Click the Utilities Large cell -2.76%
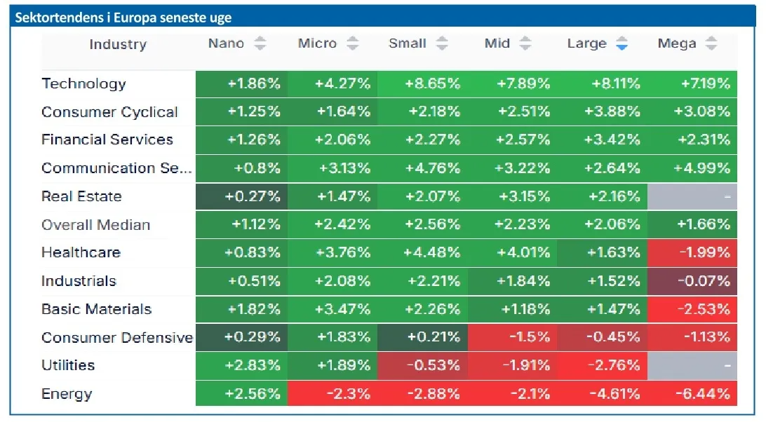Screen dimensions: 766x422 pyautogui.click(x=603, y=366)
